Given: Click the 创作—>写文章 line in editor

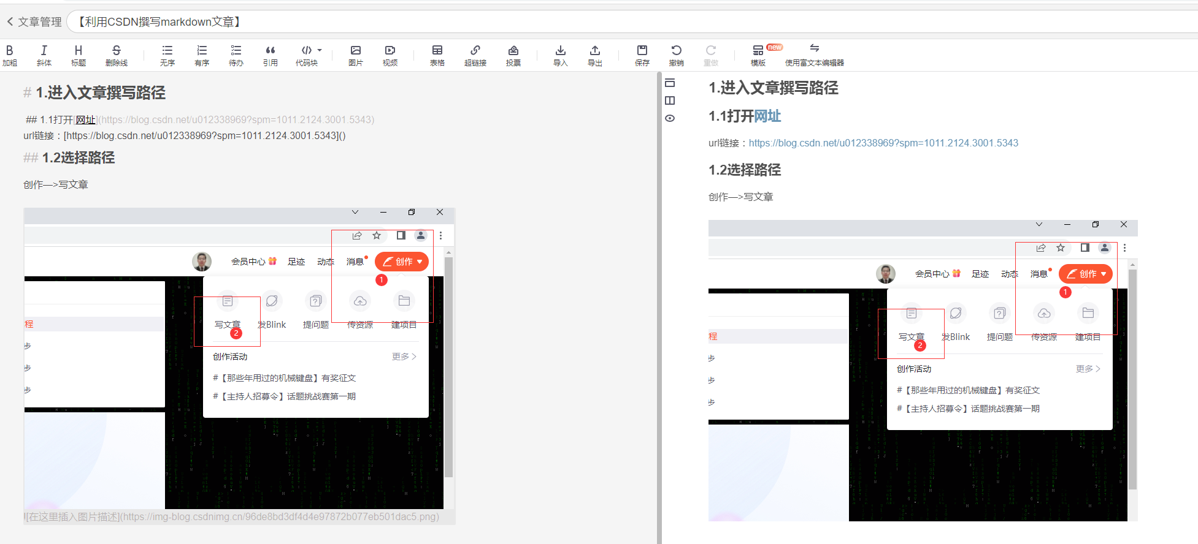Looking at the screenshot, I should tap(56, 184).
